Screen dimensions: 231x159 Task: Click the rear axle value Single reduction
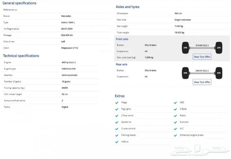(182, 20)
